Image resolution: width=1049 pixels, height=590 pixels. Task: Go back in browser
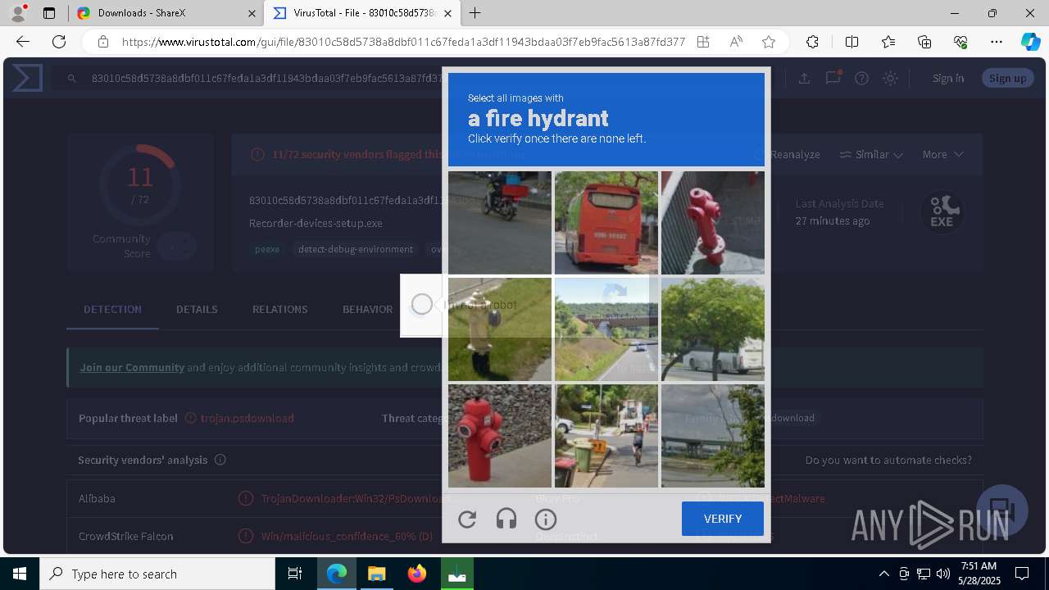pos(23,42)
